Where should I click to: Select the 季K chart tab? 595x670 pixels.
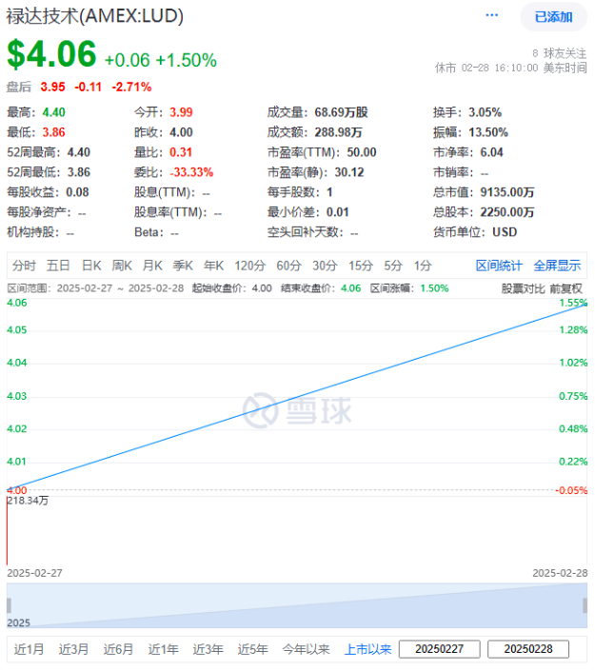pos(183,266)
